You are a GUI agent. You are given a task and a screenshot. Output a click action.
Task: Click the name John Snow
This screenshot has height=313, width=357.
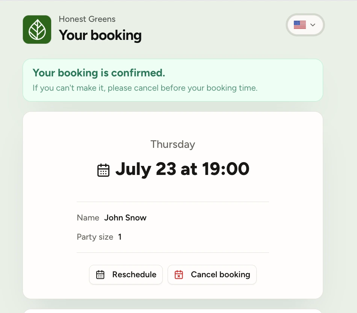coord(125,218)
